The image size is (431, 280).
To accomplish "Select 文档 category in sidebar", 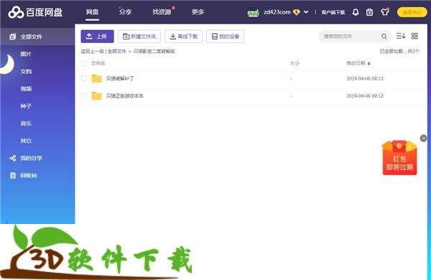I will (x=26, y=72).
